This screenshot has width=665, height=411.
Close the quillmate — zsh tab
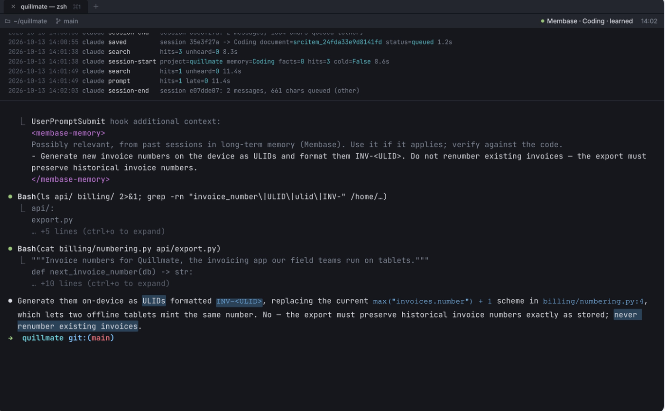coord(13,7)
